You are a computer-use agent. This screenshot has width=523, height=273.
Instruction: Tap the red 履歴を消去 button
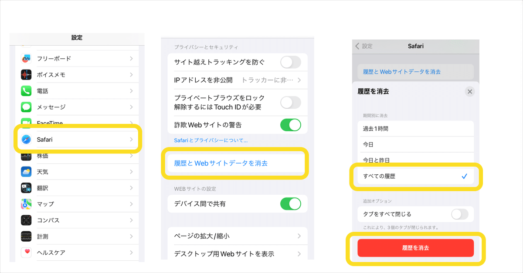pyautogui.click(x=415, y=248)
